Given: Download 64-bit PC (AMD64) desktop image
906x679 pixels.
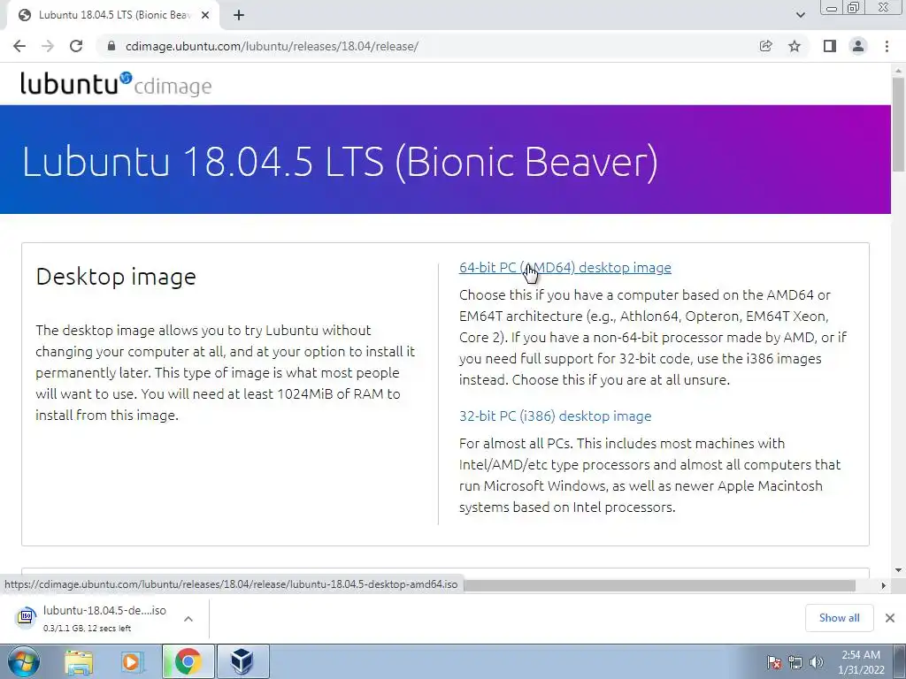Looking at the screenshot, I should (x=565, y=267).
